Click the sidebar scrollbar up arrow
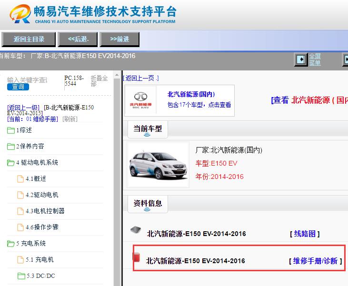 (x=117, y=75)
